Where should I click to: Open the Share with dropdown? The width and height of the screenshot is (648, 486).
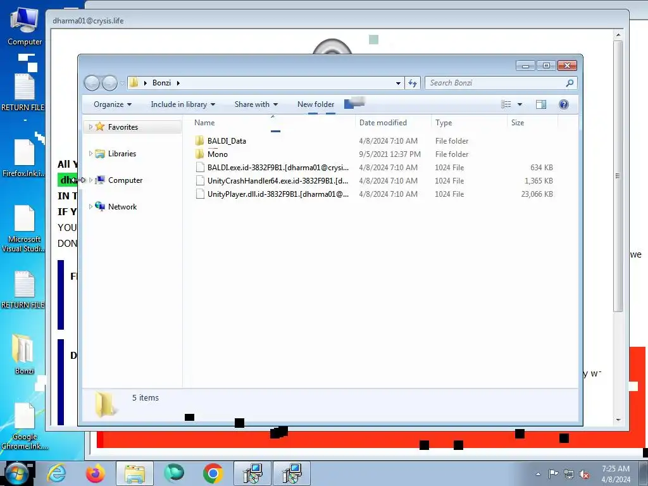(256, 104)
